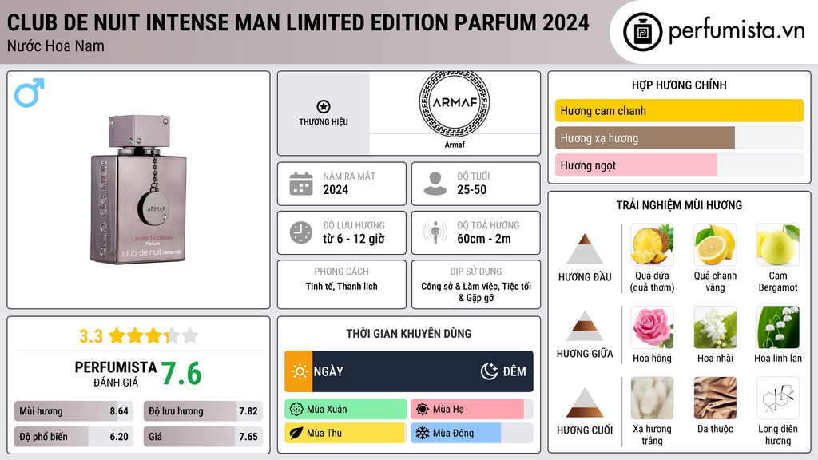Screen dimensions: 818x460
Task: Click the male gender symbol icon
Action: click(x=30, y=93)
